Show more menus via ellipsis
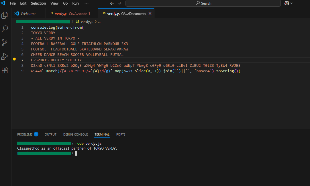Viewport: 310px width, 186px height. tap(87, 3)
